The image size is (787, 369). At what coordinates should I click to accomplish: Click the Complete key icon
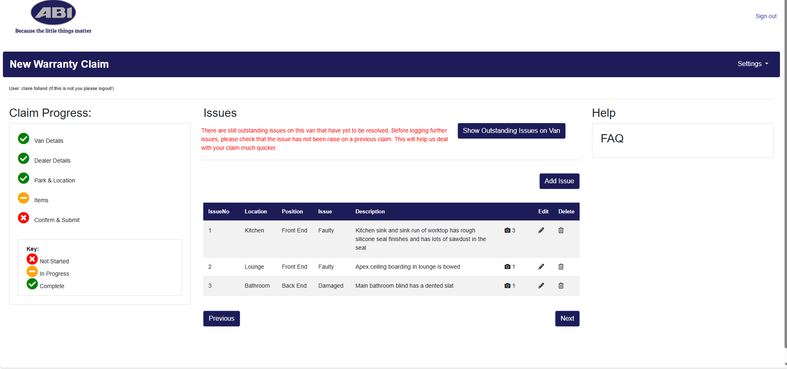(x=32, y=284)
